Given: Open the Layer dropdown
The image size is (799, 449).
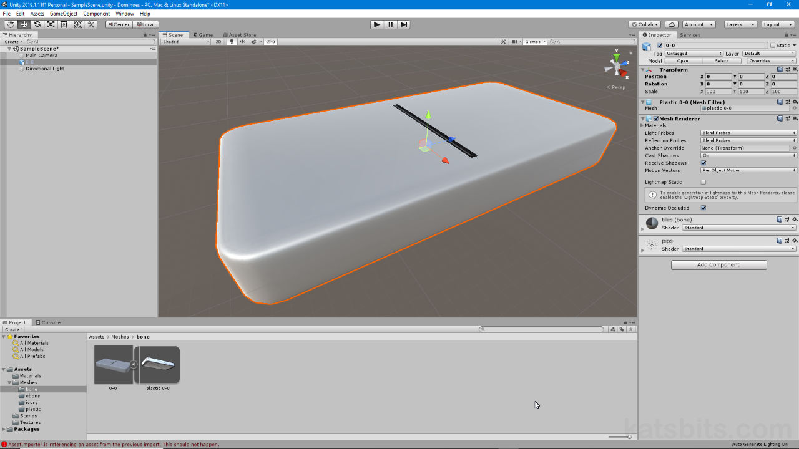Looking at the screenshot, I should pos(769,54).
